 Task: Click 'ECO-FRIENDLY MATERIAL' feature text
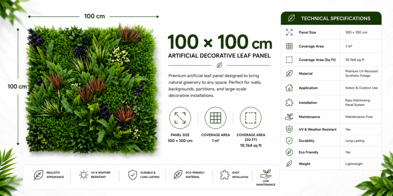195,175
